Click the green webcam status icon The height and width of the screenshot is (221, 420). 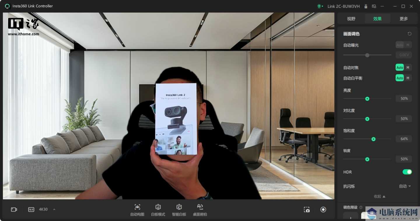[x=319, y=6]
